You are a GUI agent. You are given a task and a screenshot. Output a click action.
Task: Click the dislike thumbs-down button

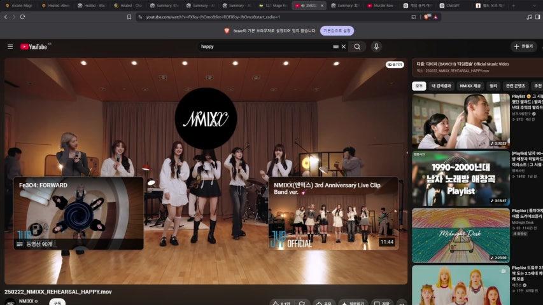302,302
